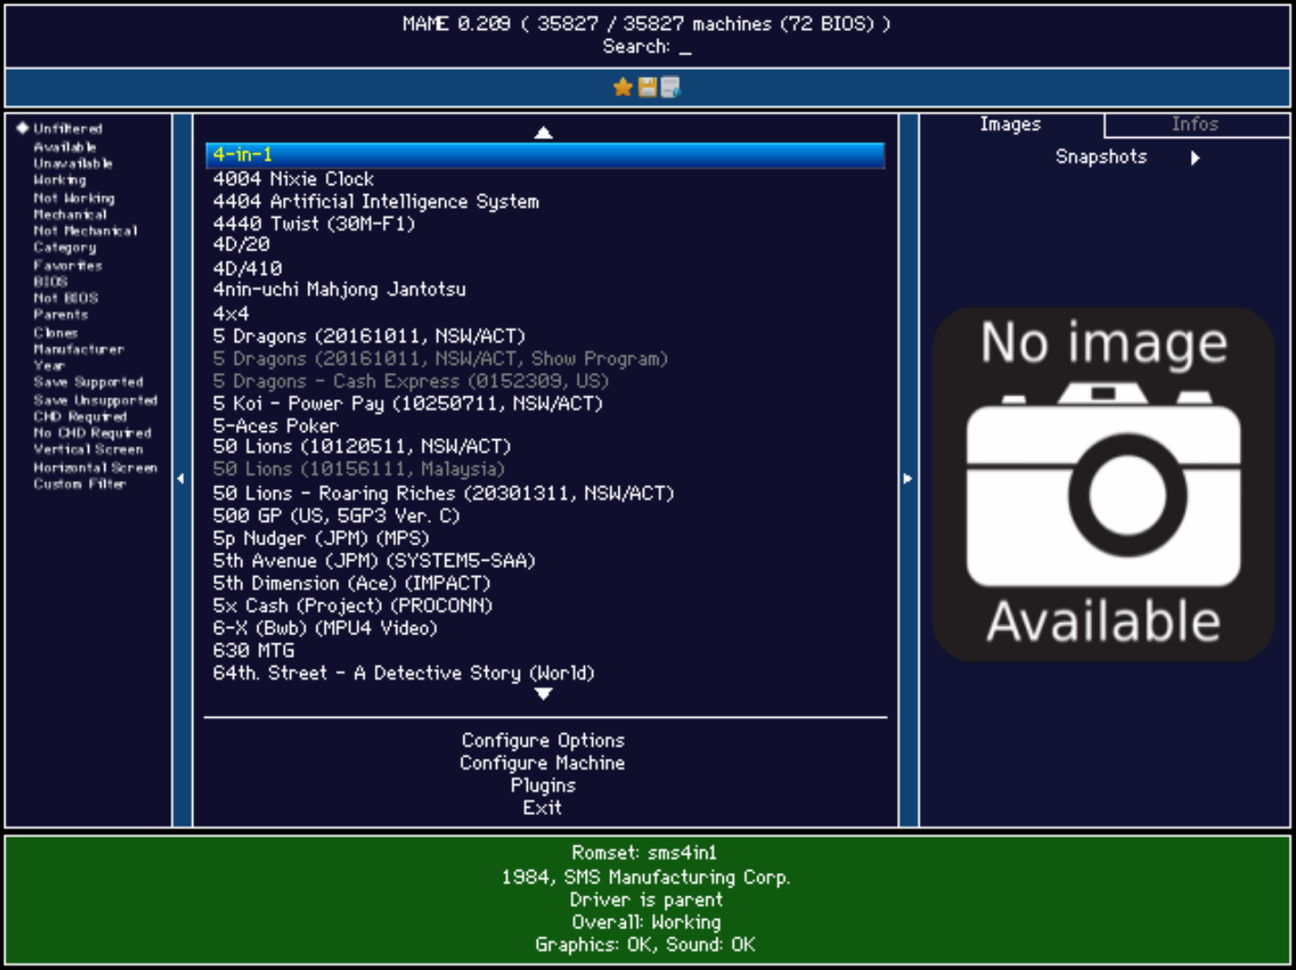Select the 4D/410 machine
The image size is (1296, 970).
tap(248, 269)
